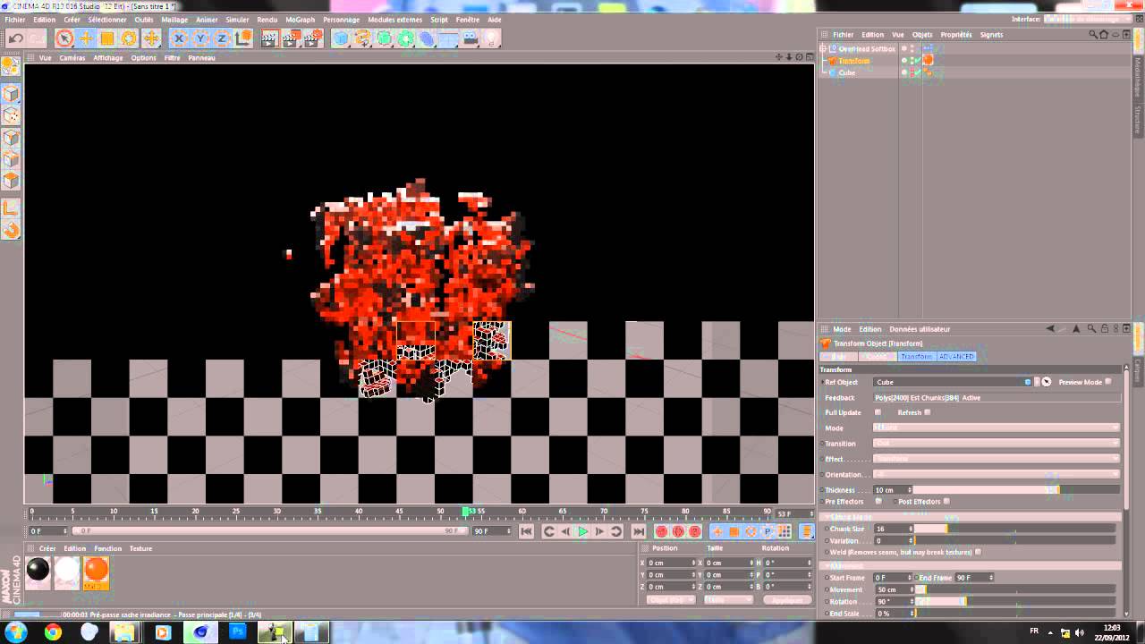Open the Texture menu in the material manager

tap(140, 548)
